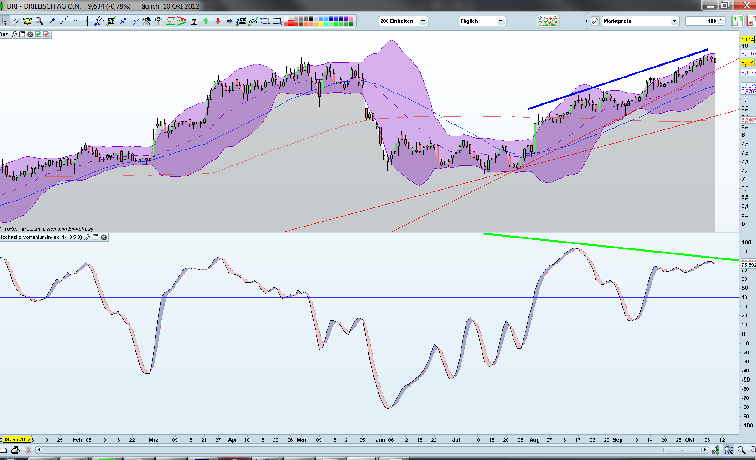Viewport: 756px width, 460px height.
Task: Maximize the Stochastic Momentum Index panel
Action: click(x=96, y=237)
